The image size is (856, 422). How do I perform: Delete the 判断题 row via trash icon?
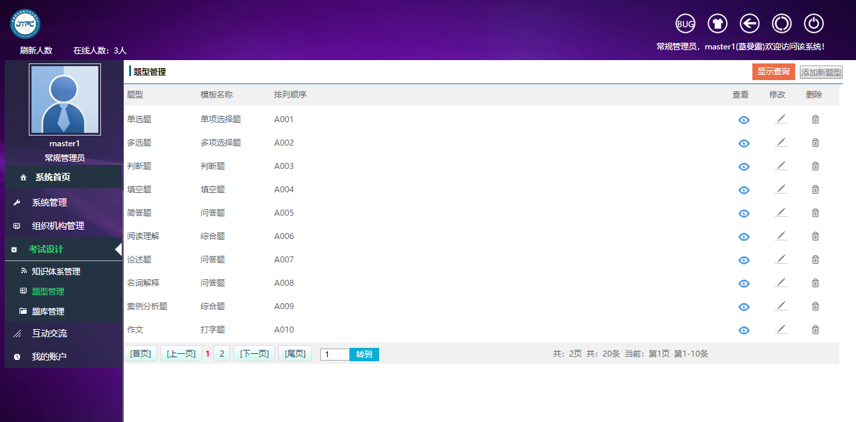click(815, 166)
